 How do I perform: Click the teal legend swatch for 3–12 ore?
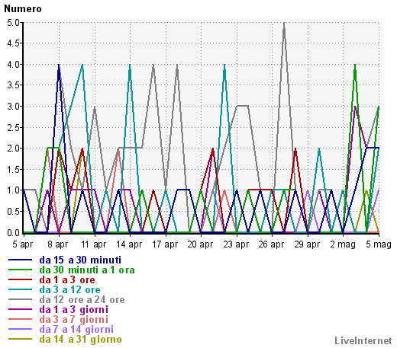click(20, 289)
